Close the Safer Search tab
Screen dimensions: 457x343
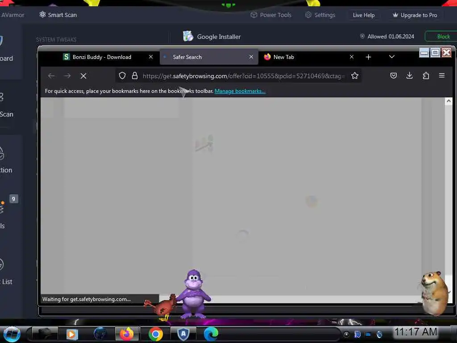pos(251,57)
